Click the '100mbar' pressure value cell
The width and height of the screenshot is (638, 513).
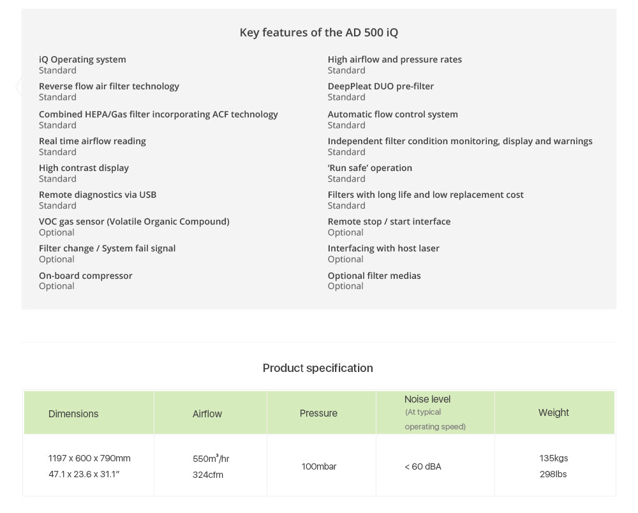[x=319, y=466]
